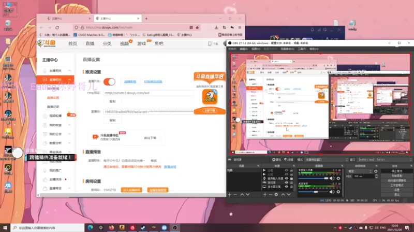This screenshot has height=232, width=414.
Task: Go back in the browser
Action: coord(42,27)
